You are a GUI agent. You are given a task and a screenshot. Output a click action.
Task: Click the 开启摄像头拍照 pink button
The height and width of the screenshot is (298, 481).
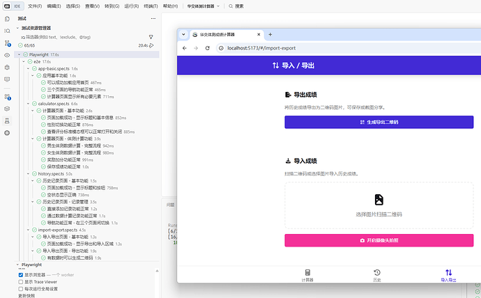[x=379, y=240]
